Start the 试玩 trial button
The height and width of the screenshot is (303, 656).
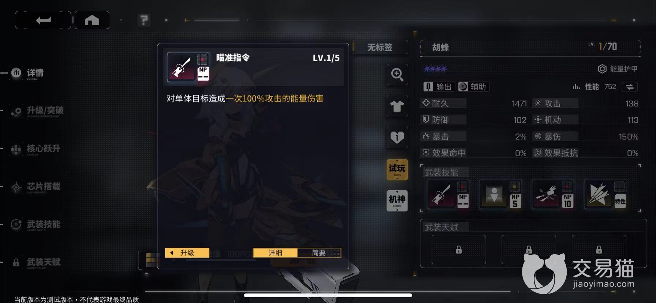click(397, 169)
